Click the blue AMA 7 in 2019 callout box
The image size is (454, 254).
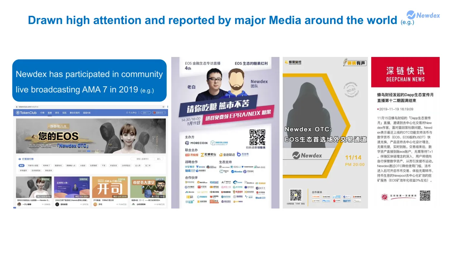(90, 81)
